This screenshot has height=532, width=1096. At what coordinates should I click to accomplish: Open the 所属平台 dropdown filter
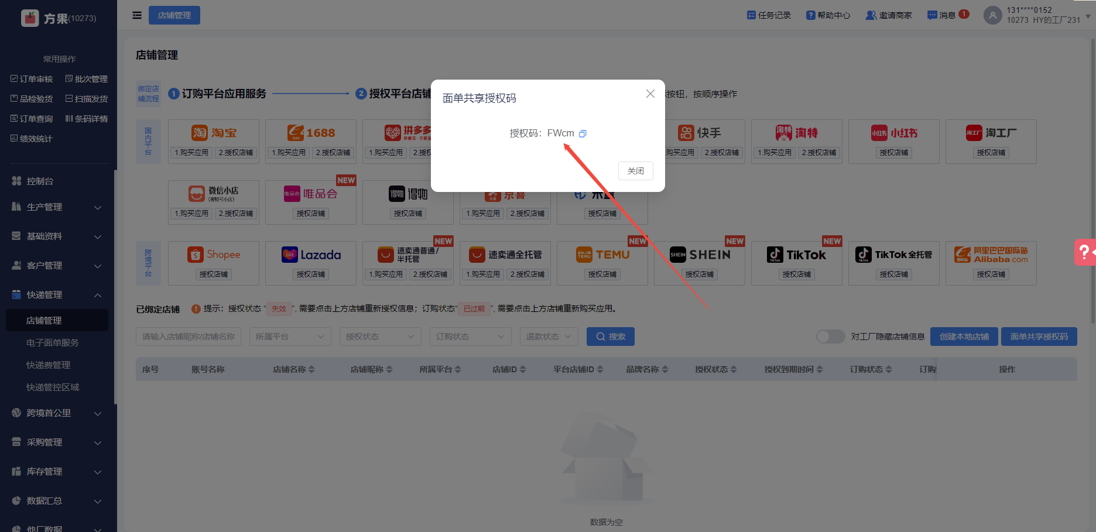(290, 337)
